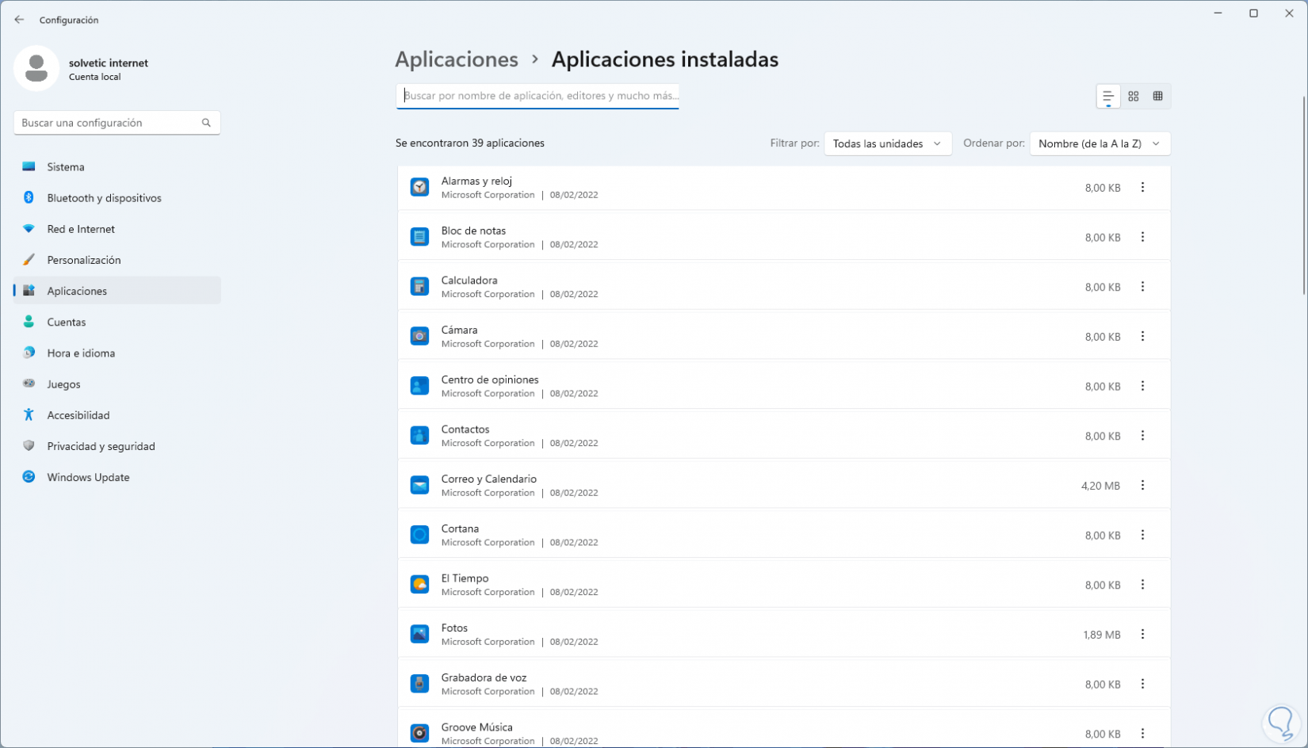This screenshot has height=748, width=1308.
Task: Click the Calculadora app icon
Action: [x=419, y=287]
